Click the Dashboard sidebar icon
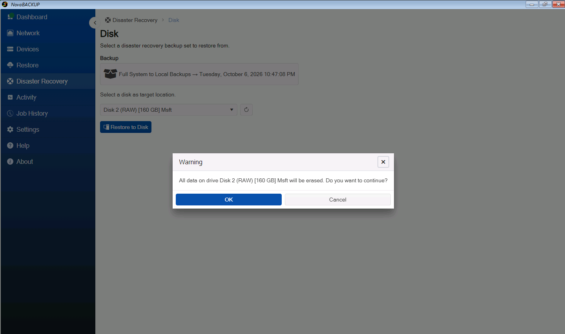This screenshot has height=334, width=565. tap(11, 17)
